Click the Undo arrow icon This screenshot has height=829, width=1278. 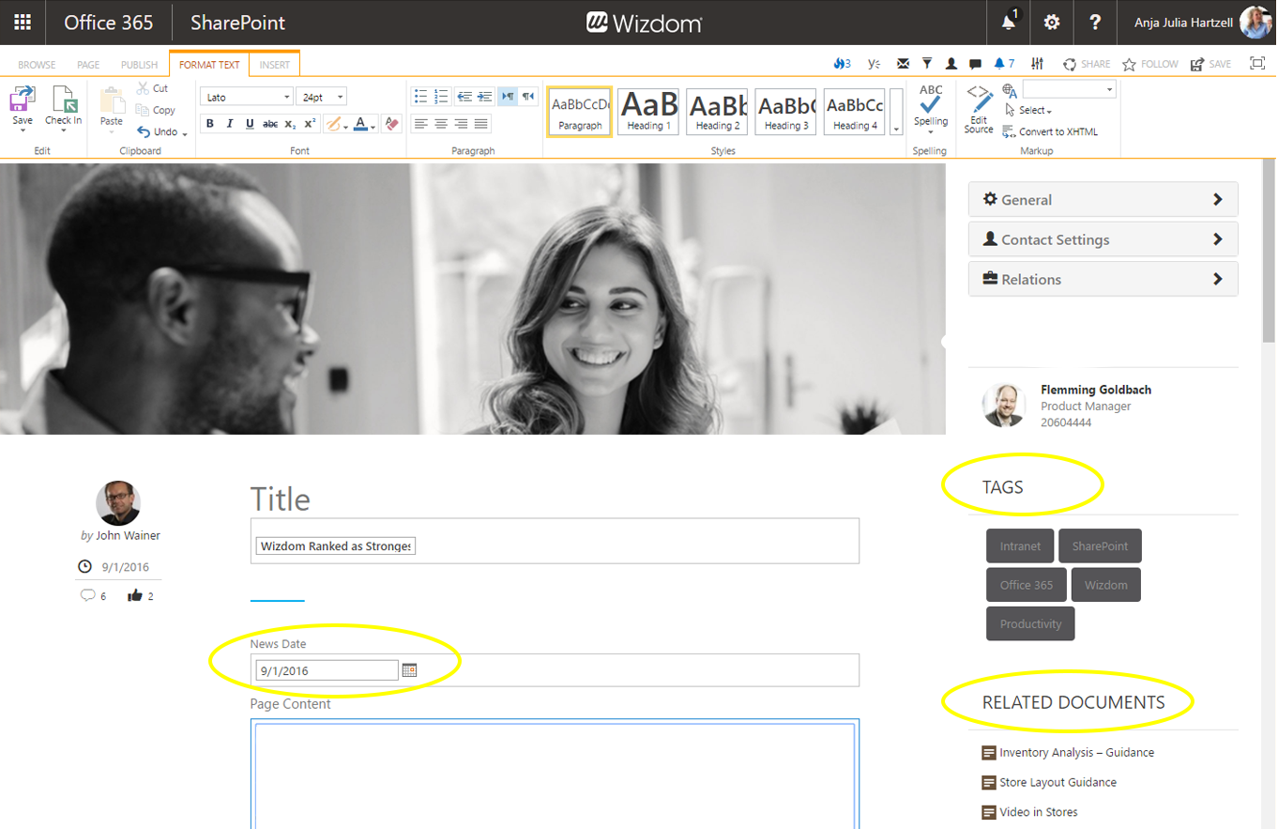coord(144,132)
